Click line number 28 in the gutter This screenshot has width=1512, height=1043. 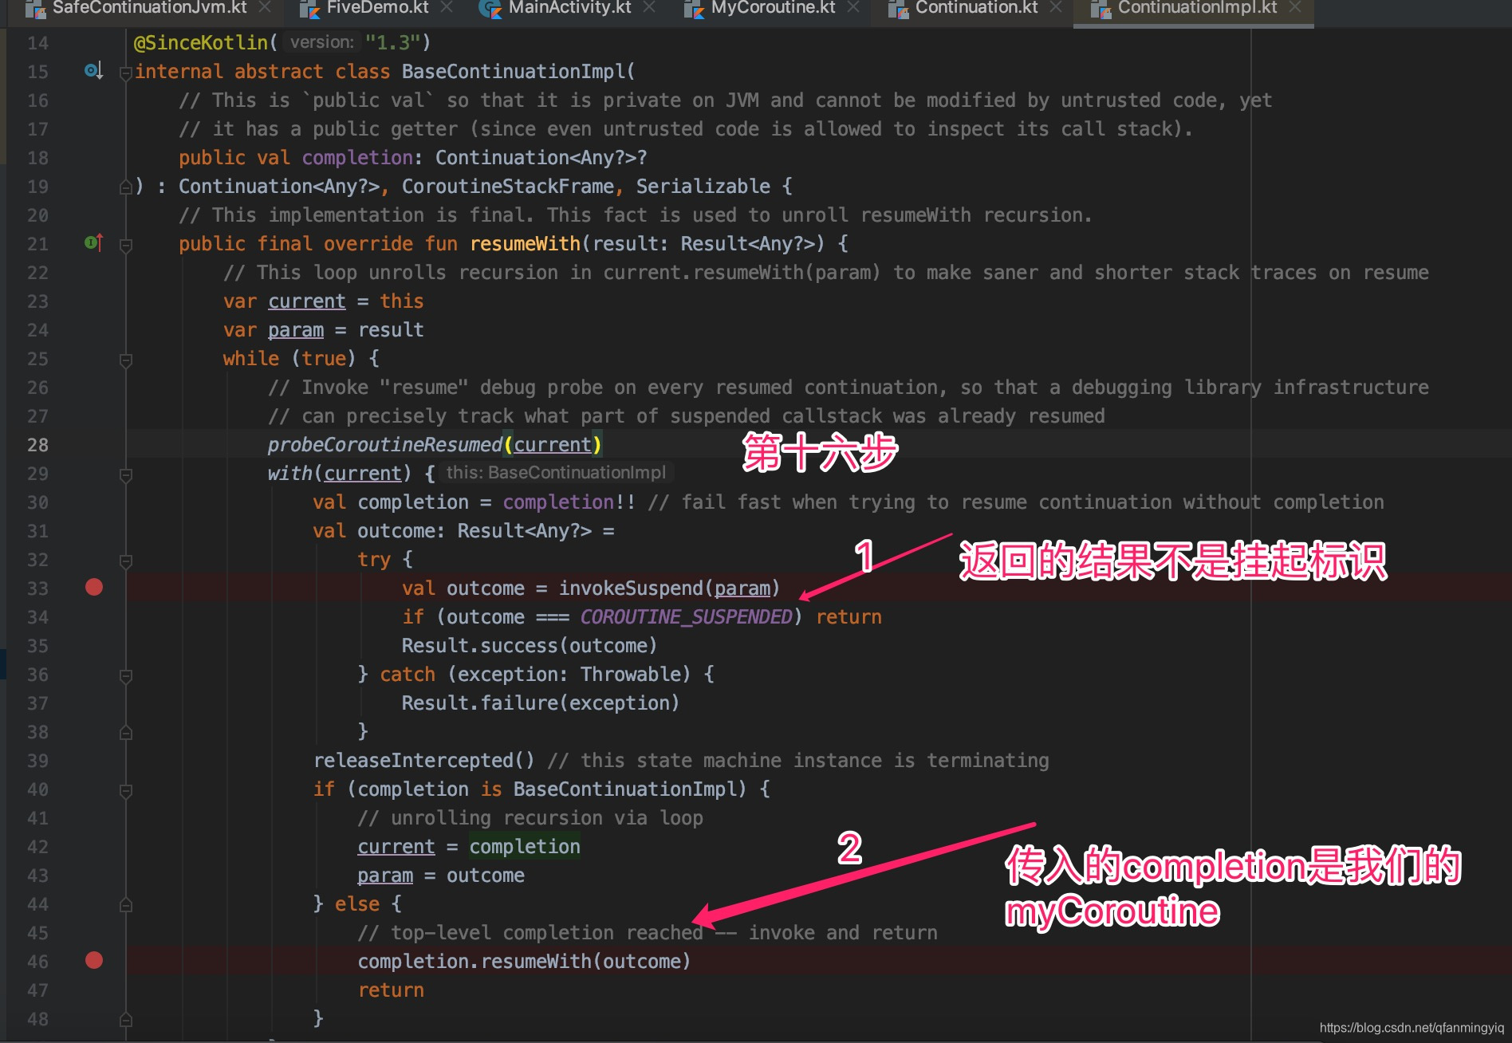tap(37, 445)
